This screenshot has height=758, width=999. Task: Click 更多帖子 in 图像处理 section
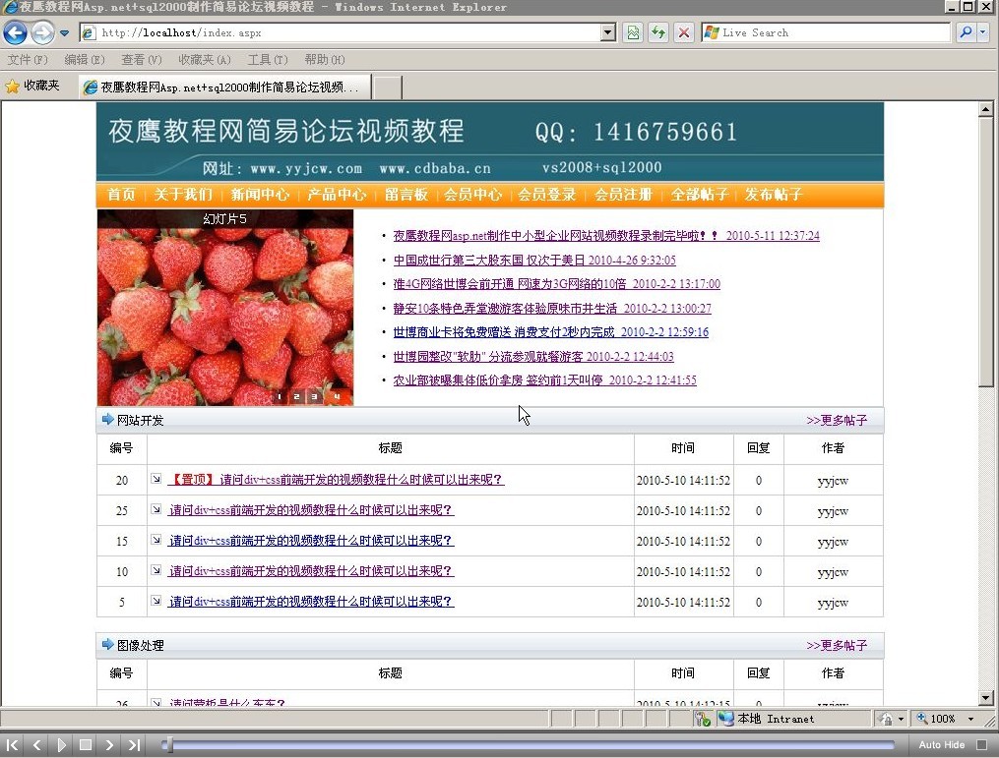pyautogui.click(x=837, y=645)
